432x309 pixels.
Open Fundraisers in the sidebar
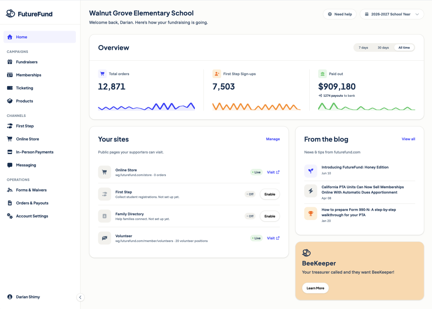[x=40, y=62]
